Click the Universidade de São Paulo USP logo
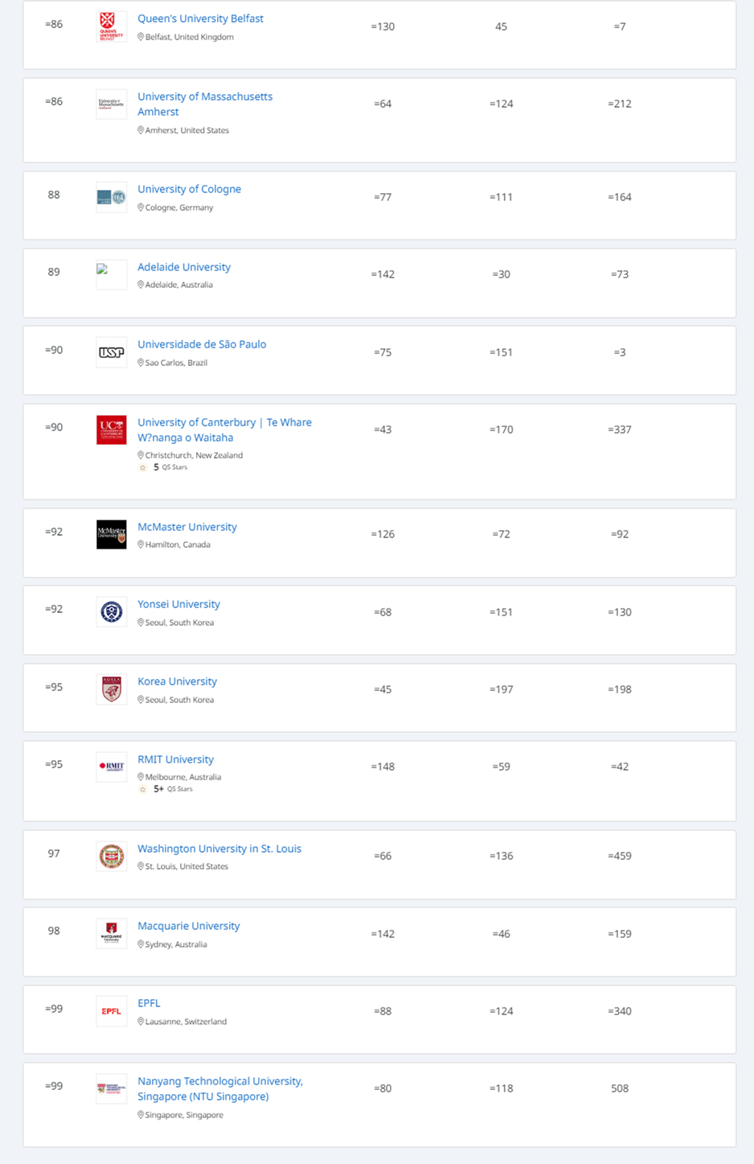Screen dimensions: 754x1164 [x=111, y=352]
